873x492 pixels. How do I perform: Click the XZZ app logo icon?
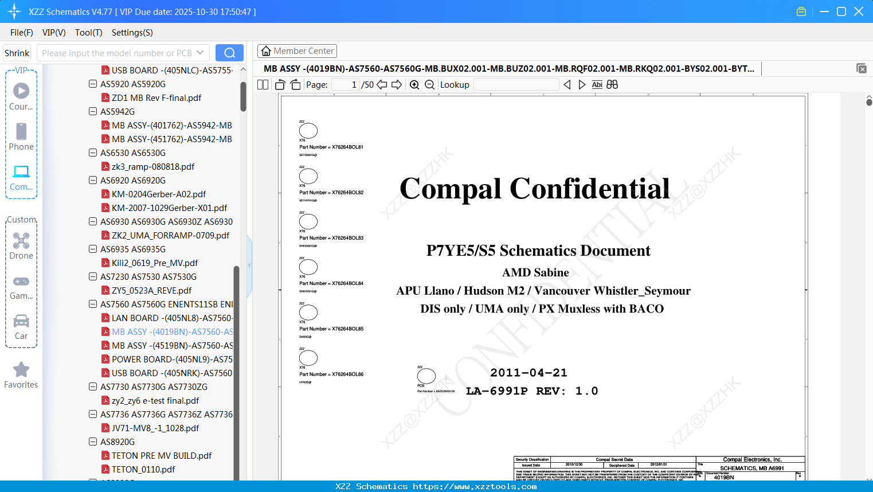coord(14,11)
